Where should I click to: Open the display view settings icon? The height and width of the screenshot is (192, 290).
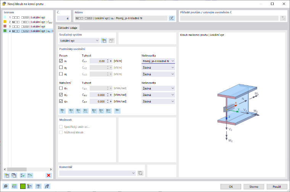[x=38, y=186]
